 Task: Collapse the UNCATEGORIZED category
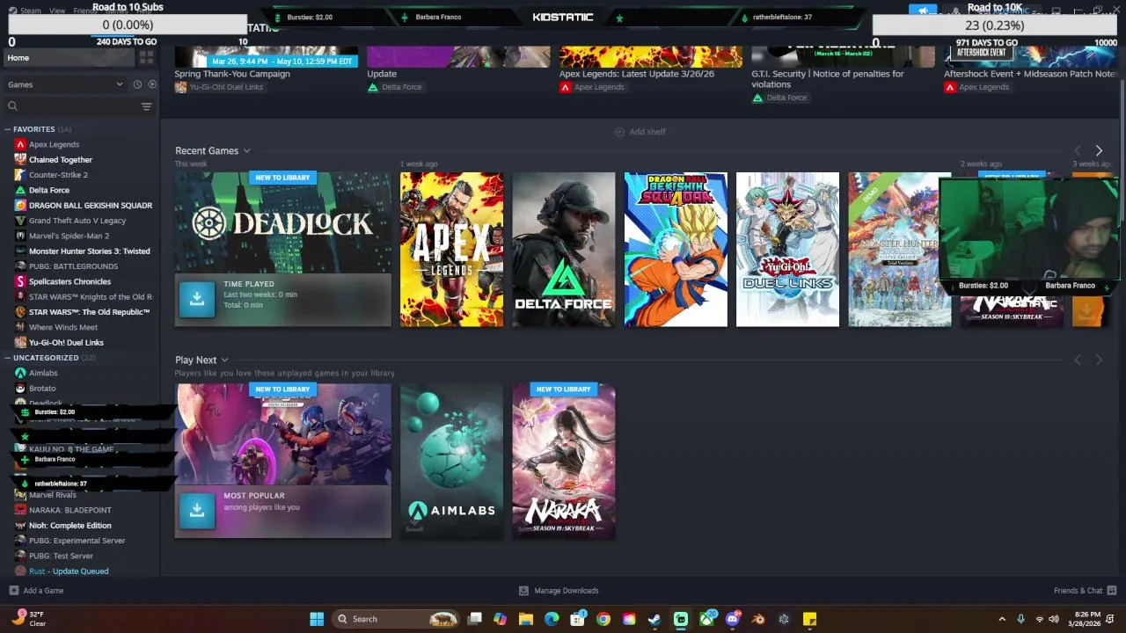[8, 358]
